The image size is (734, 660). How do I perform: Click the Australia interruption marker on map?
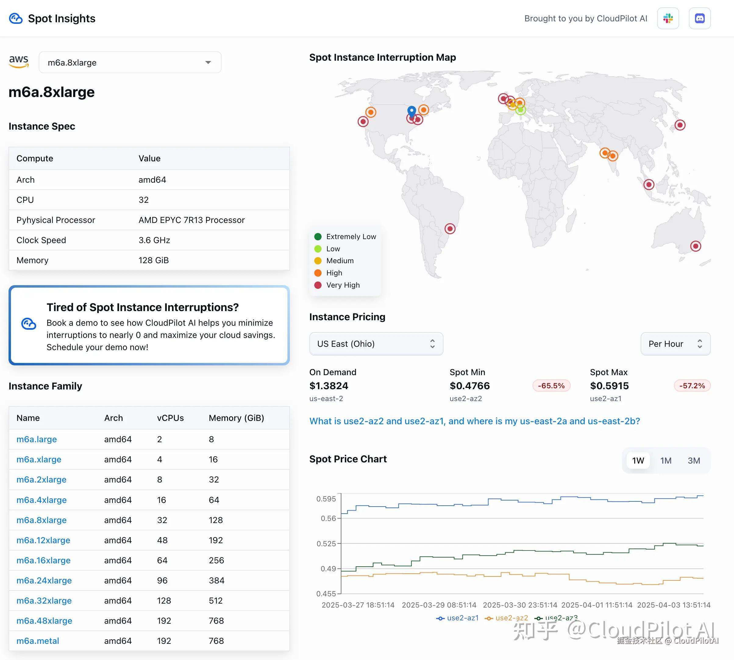pos(695,247)
